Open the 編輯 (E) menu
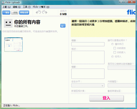137x109 pixels. (17, 7)
